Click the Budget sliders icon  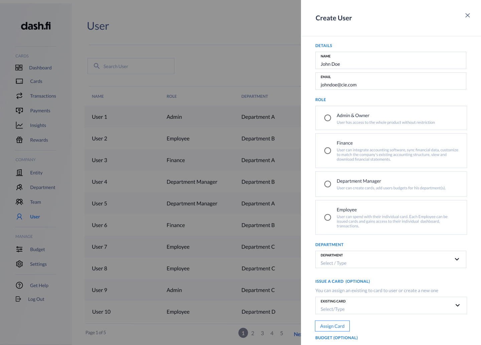pyautogui.click(x=19, y=249)
